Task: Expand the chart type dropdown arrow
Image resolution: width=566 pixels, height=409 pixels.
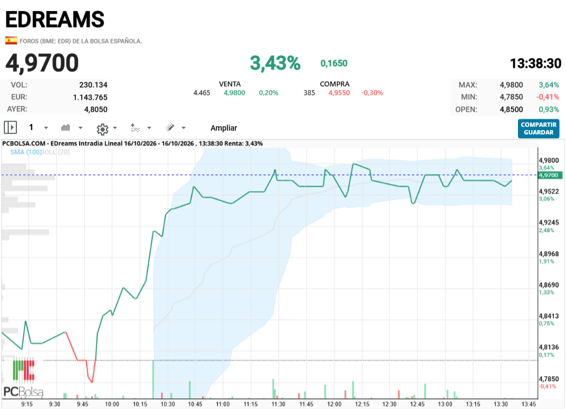Action: [x=80, y=128]
